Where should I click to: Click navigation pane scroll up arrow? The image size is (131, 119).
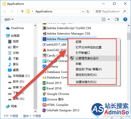(x=35, y=26)
